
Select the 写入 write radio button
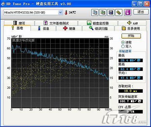[x=123, y=46]
